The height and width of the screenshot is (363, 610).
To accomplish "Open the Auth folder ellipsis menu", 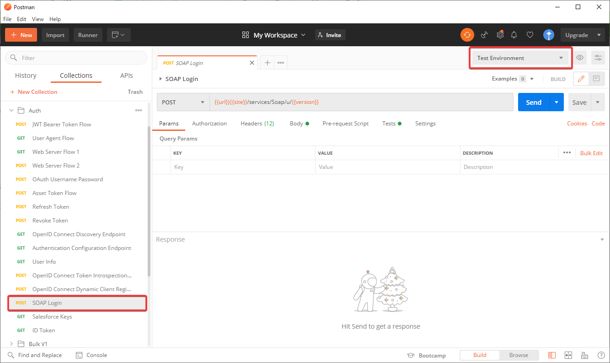I will (x=138, y=110).
